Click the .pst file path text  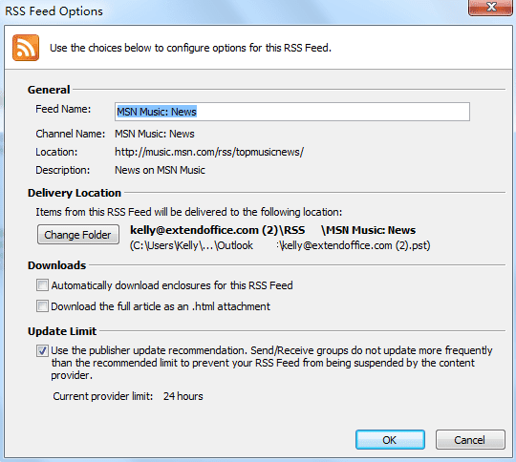pos(280,245)
